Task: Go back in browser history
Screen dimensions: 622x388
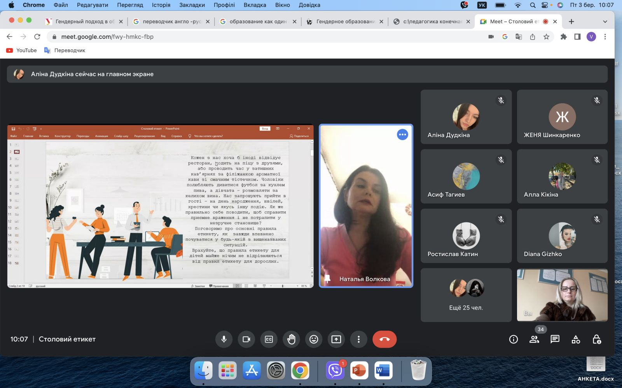Action: [10, 36]
